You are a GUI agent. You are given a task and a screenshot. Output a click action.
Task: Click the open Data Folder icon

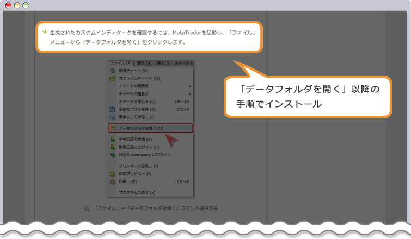click(113, 128)
